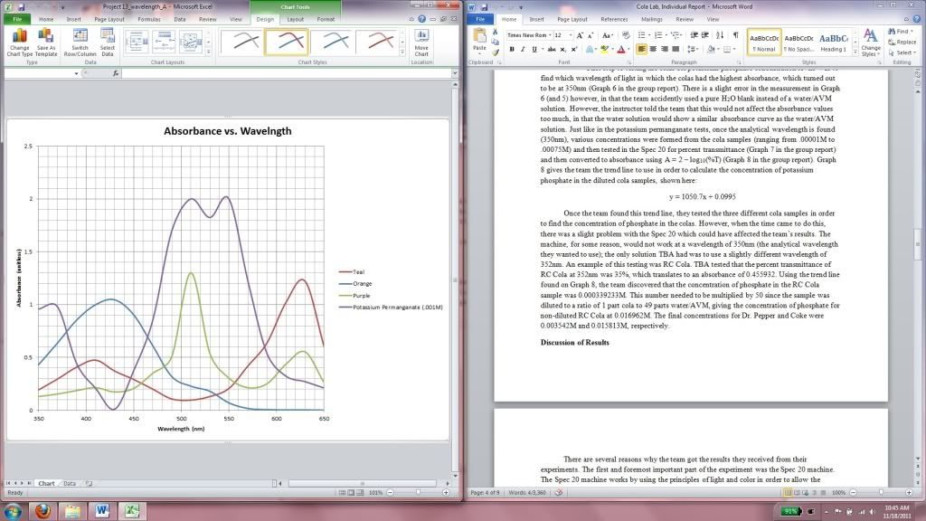Click Clear Formatting icon in Word
Viewport: 926px width, 521px height.
pyautogui.click(x=626, y=35)
